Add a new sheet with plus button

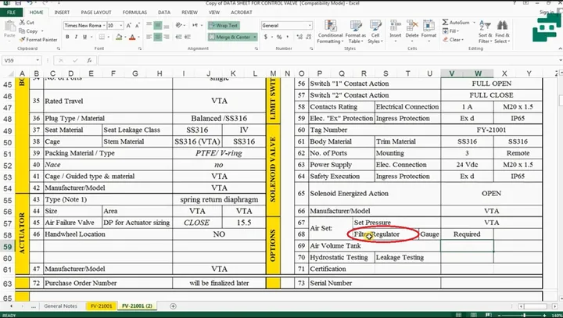point(173,306)
